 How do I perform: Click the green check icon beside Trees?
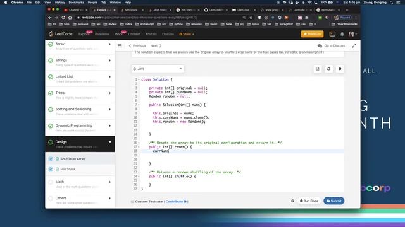tap(51, 93)
